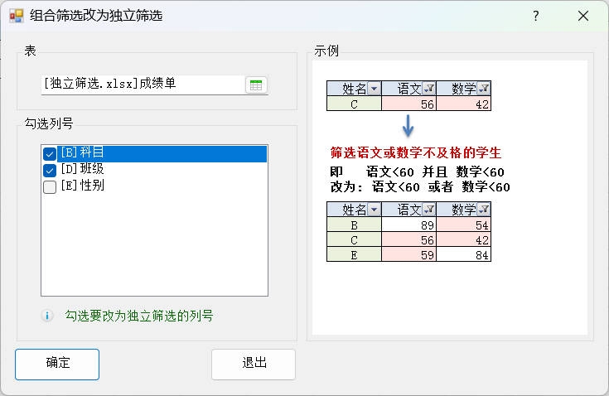Screen dimensions: 609x396
Task: Click the question mark help button
Action: tap(535, 16)
